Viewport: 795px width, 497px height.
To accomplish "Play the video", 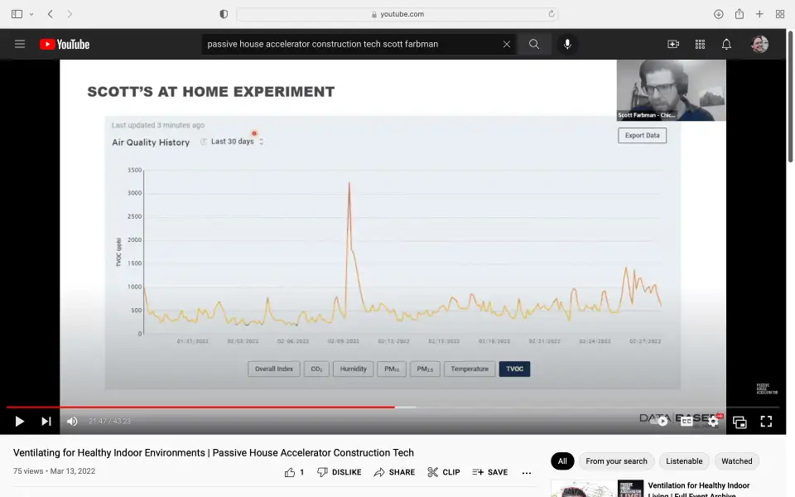I will [20, 422].
